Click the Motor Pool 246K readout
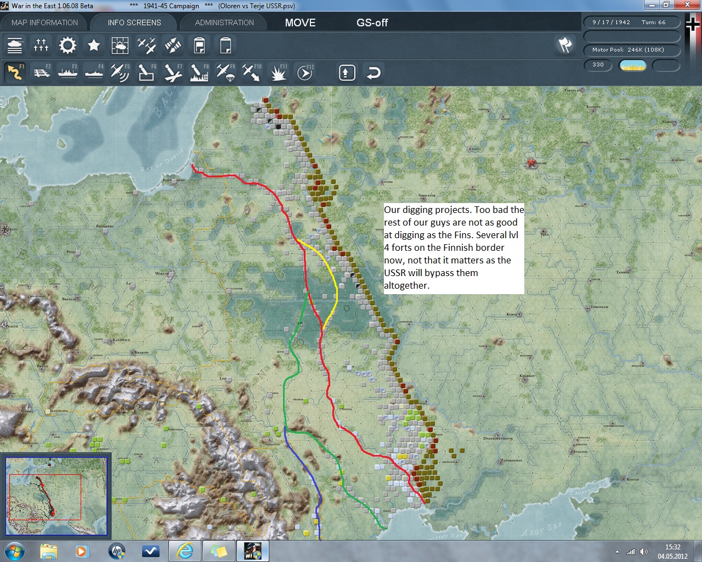The image size is (702, 562). pyautogui.click(x=631, y=50)
